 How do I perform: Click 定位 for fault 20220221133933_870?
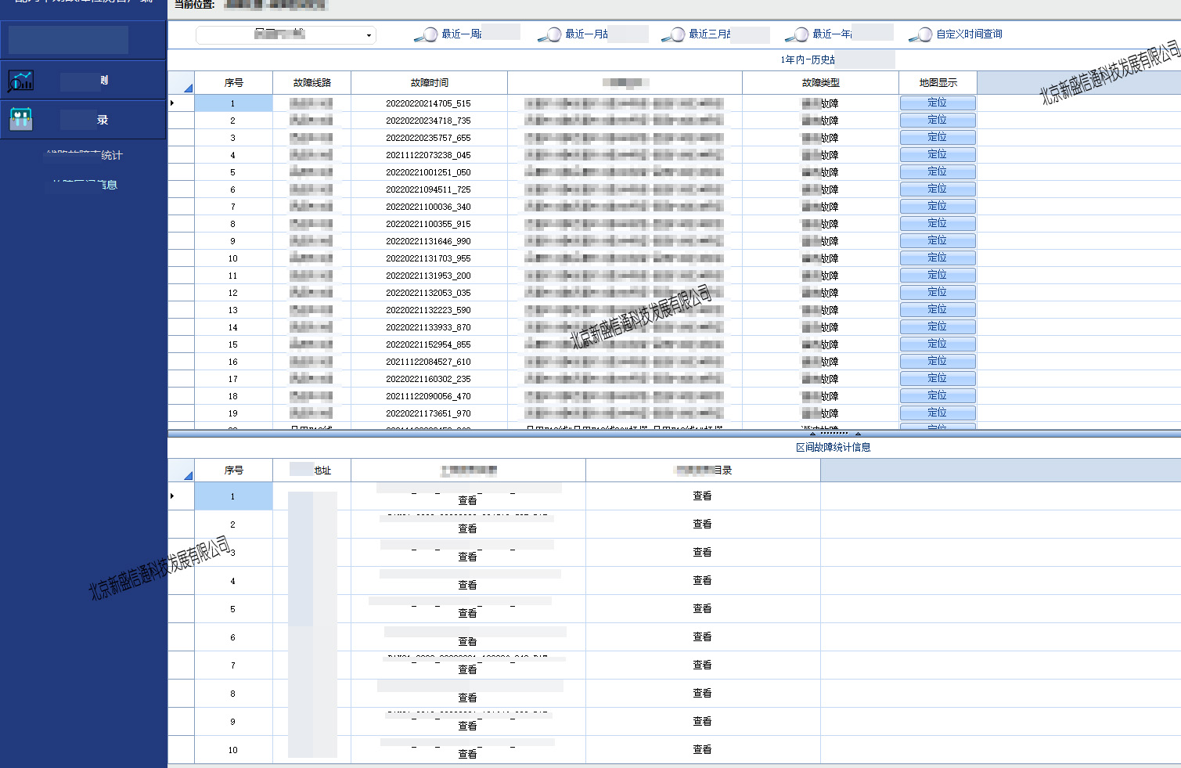938,326
